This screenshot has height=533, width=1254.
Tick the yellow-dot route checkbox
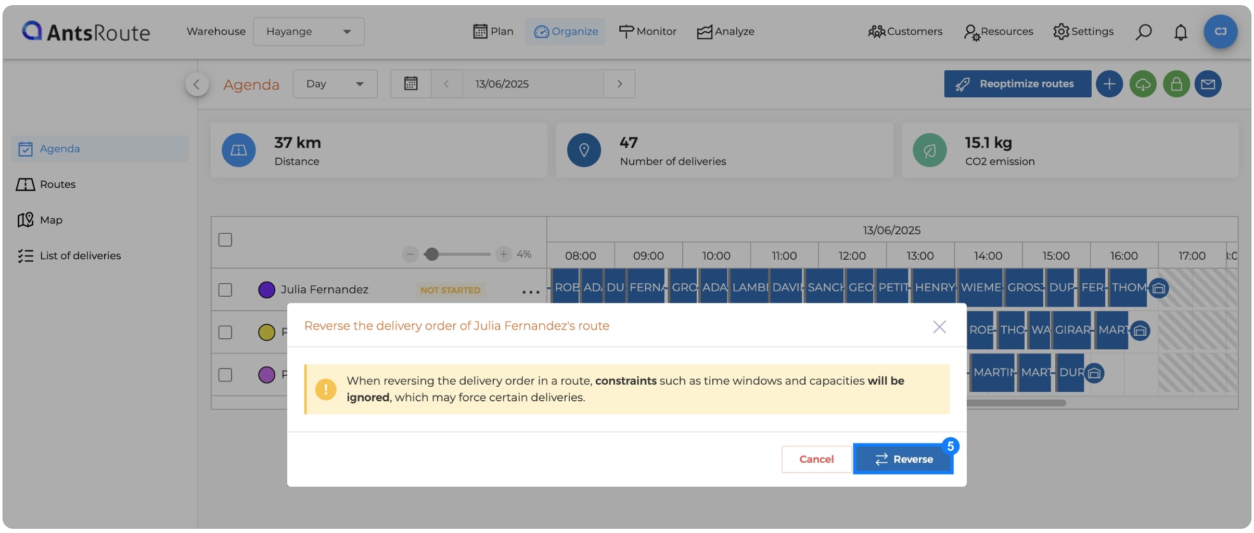[225, 332]
